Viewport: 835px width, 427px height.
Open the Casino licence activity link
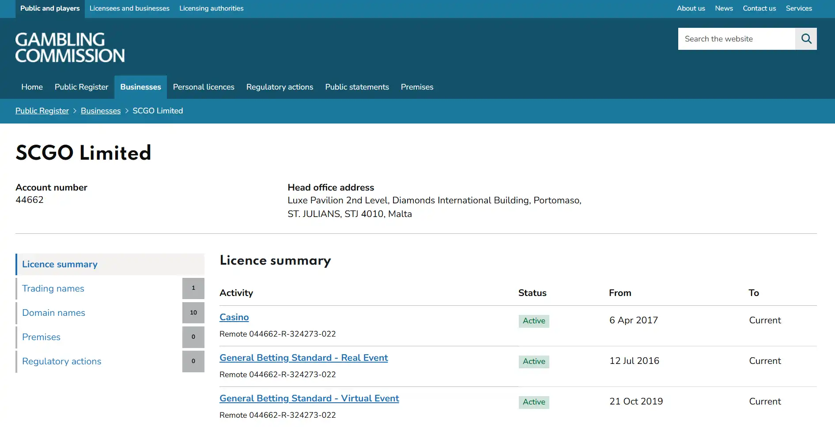pos(234,317)
